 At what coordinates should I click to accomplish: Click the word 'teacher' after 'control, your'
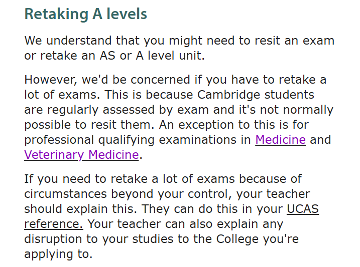click(288, 194)
